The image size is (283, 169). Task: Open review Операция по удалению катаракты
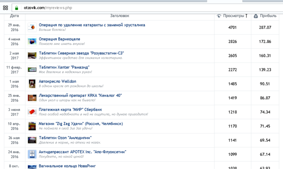[x=92, y=25]
